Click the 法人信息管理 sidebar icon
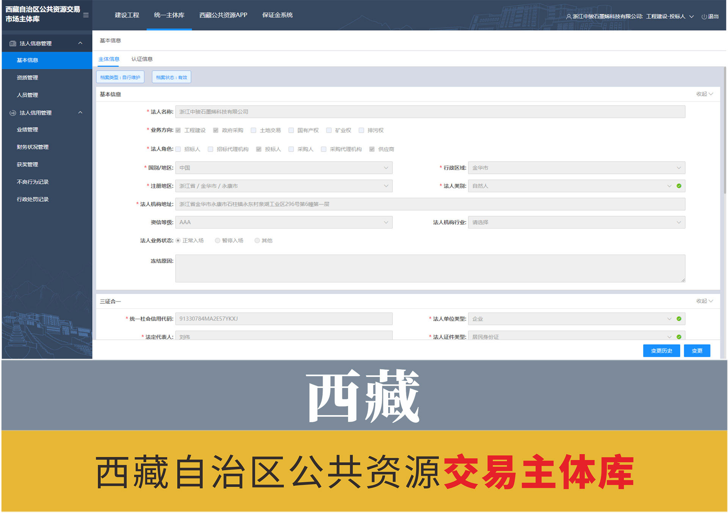This screenshot has width=728, height=513. pyautogui.click(x=13, y=44)
